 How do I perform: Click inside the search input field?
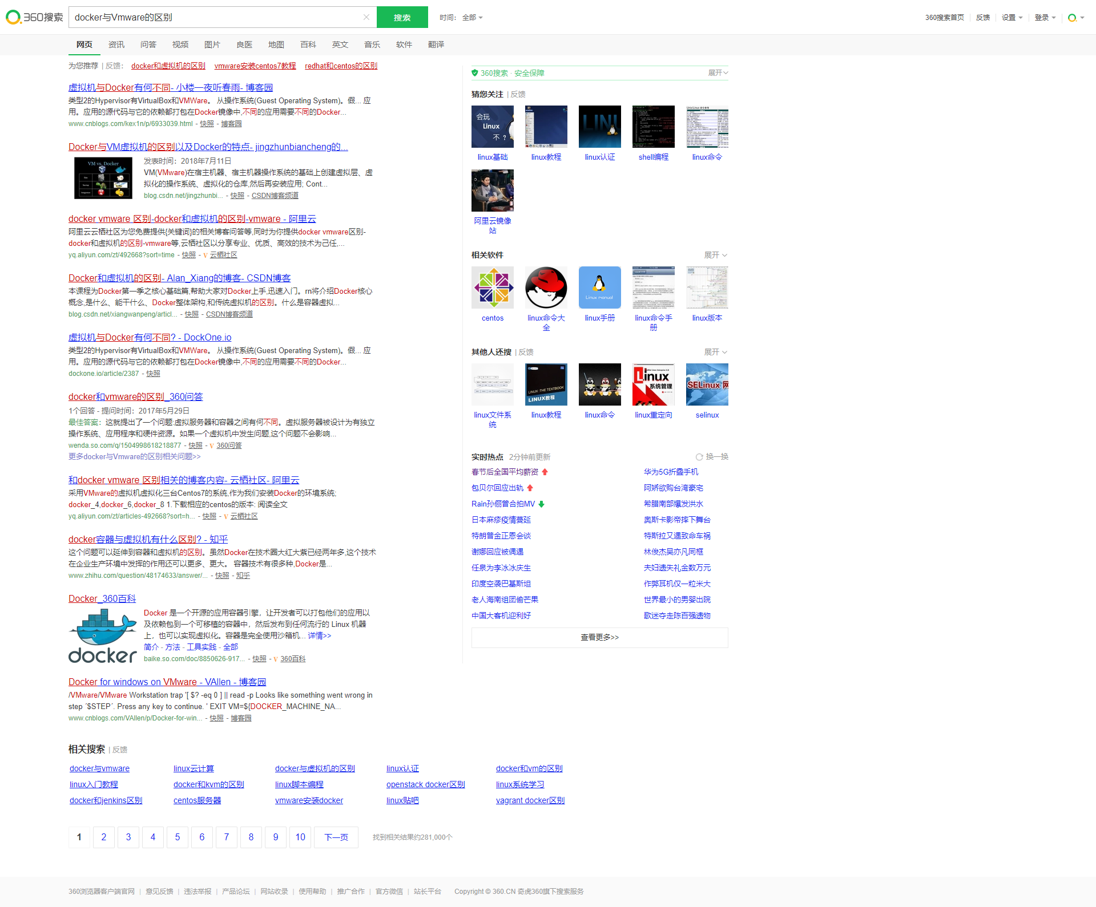pyautogui.click(x=217, y=17)
